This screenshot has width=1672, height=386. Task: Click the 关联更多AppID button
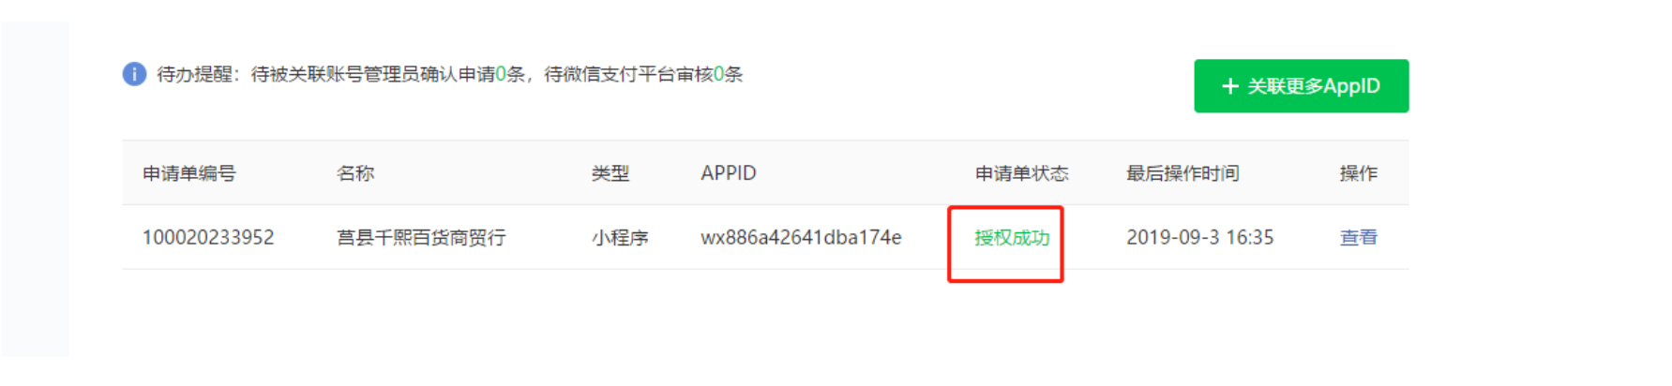coord(1301,86)
